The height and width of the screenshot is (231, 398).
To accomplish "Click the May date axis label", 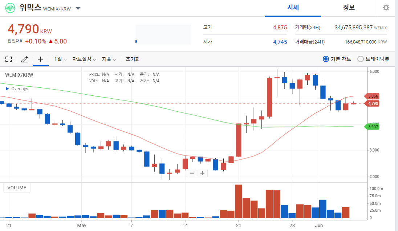I will click(82, 226).
